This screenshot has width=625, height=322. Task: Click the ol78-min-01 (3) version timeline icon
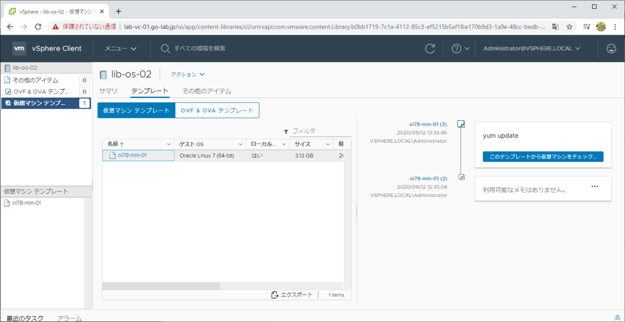point(461,124)
